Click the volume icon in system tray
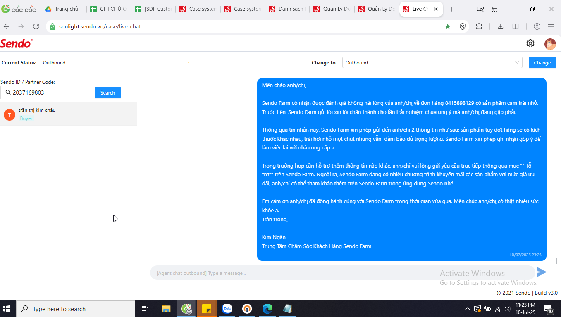This screenshot has width=561, height=317. coord(507,309)
